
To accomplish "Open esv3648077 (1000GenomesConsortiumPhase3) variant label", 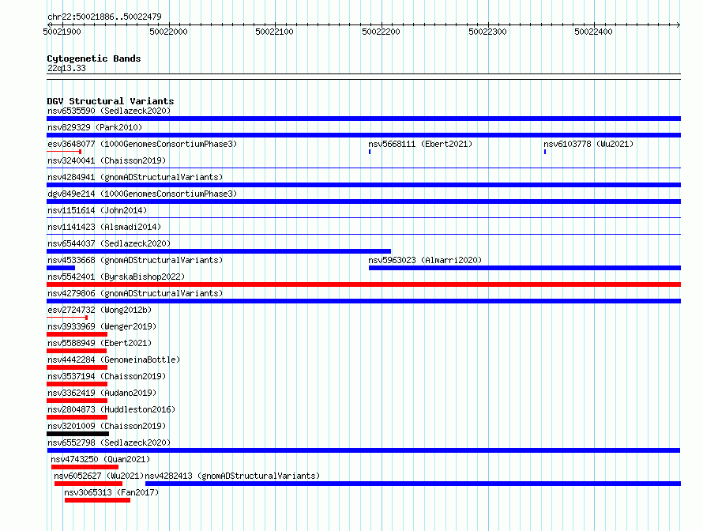I will 142,144.
